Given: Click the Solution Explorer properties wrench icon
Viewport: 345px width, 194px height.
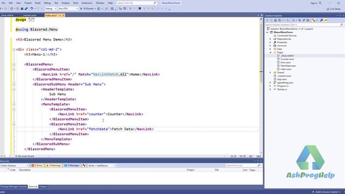Looking at the screenshot, I should pyautogui.click(x=321, y=20).
